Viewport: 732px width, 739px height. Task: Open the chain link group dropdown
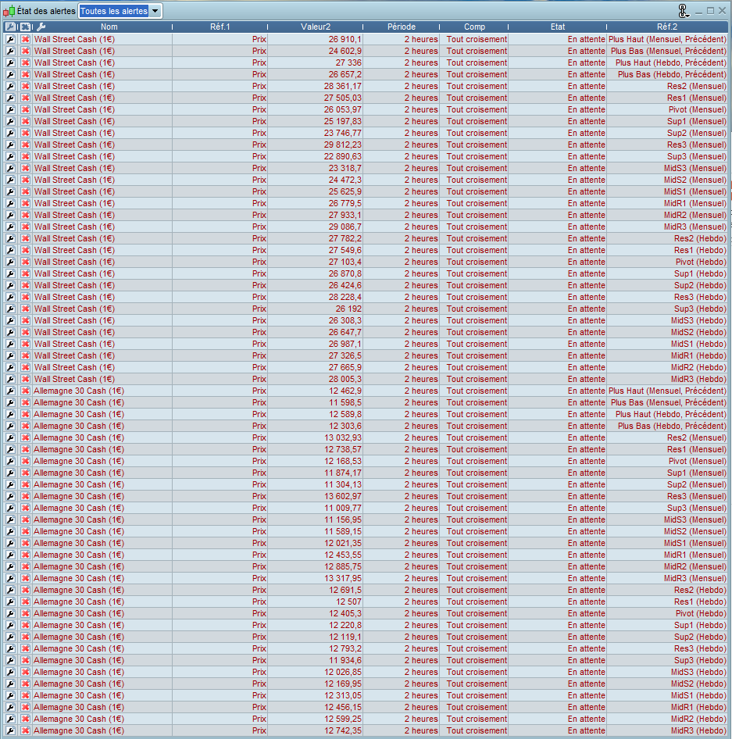tap(683, 11)
